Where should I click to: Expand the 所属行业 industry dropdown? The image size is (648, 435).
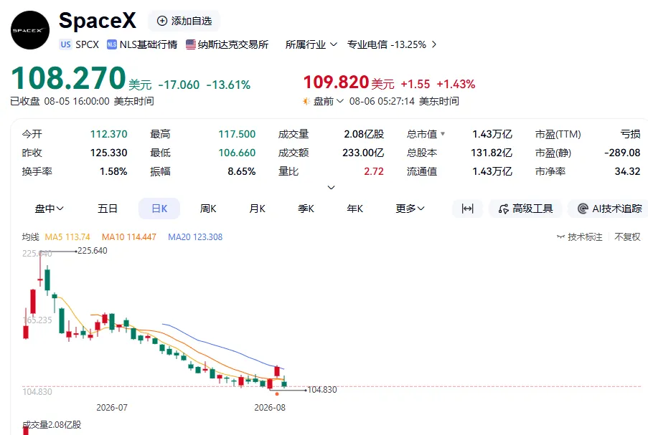click(x=311, y=44)
